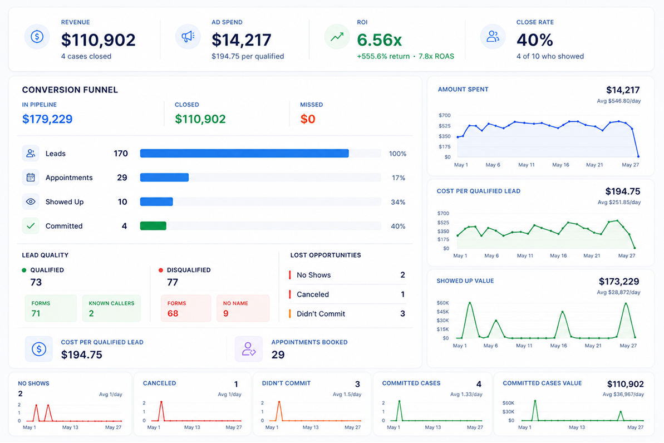664x443 pixels.
Task: Click the '$194.75 per qualified' subtitle
Action: (x=248, y=56)
